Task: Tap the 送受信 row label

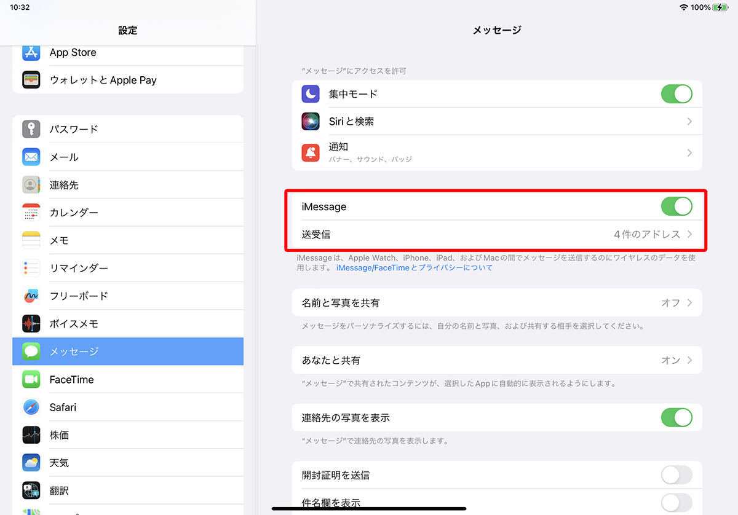Action: (x=317, y=234)
